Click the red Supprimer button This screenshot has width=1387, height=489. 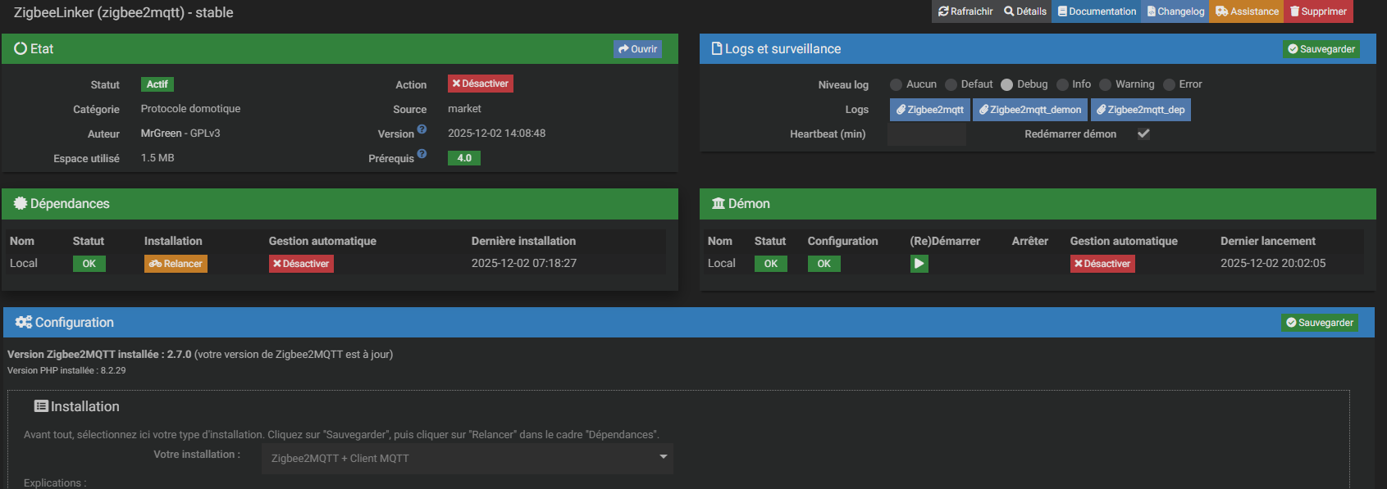(x=1318, y=11)
